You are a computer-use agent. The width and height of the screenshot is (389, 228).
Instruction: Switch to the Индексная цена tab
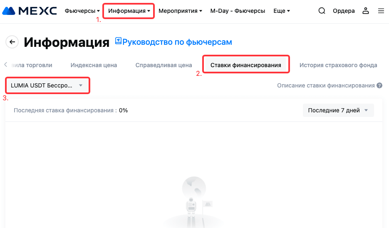(94, 65)
